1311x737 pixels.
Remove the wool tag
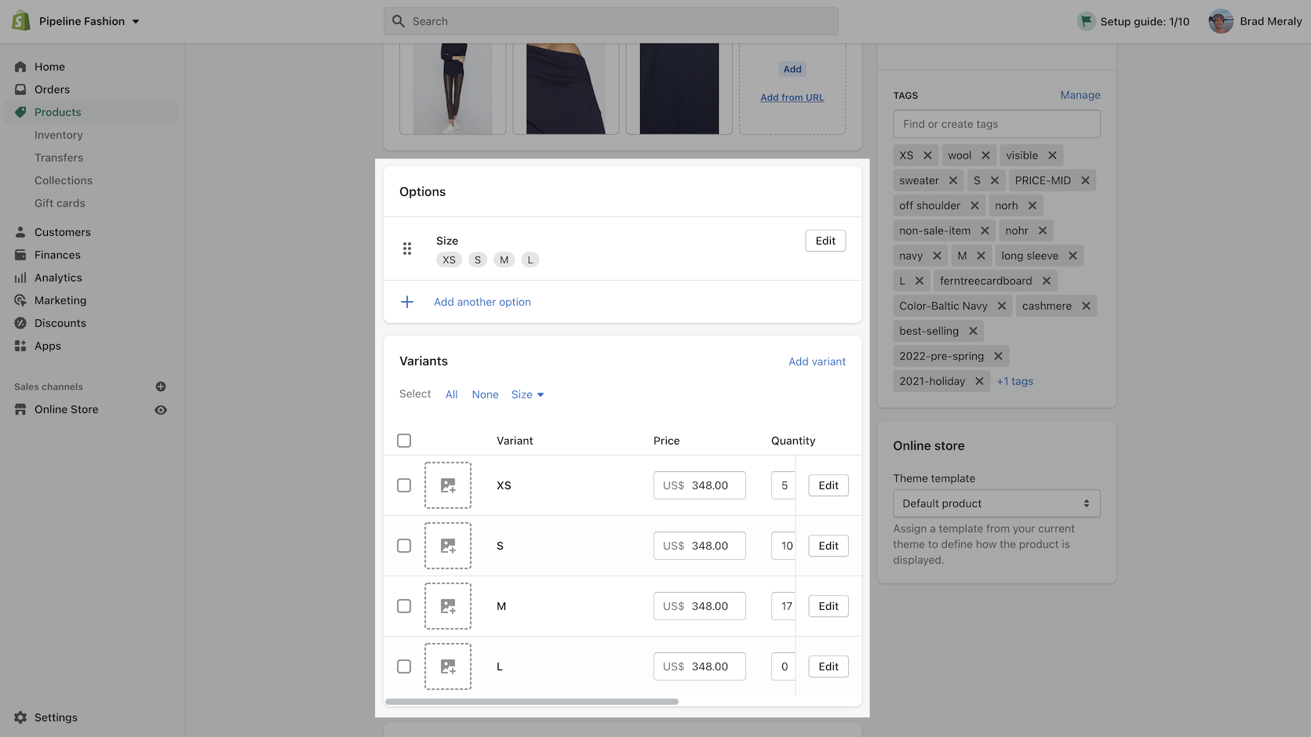pyautogui.click(x=985, y=155)
